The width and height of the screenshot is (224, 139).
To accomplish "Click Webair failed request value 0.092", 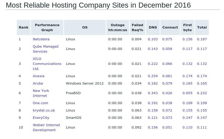I will pyautogui.click(x=137, y=127).
